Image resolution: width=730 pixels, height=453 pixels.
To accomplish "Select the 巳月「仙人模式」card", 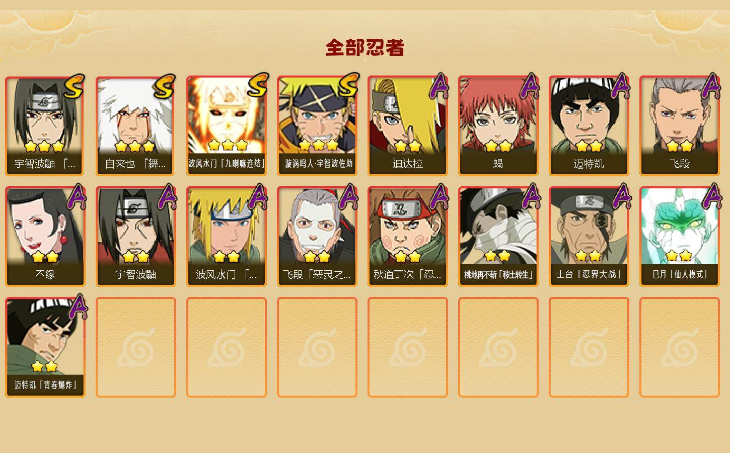I will [680, 237].
